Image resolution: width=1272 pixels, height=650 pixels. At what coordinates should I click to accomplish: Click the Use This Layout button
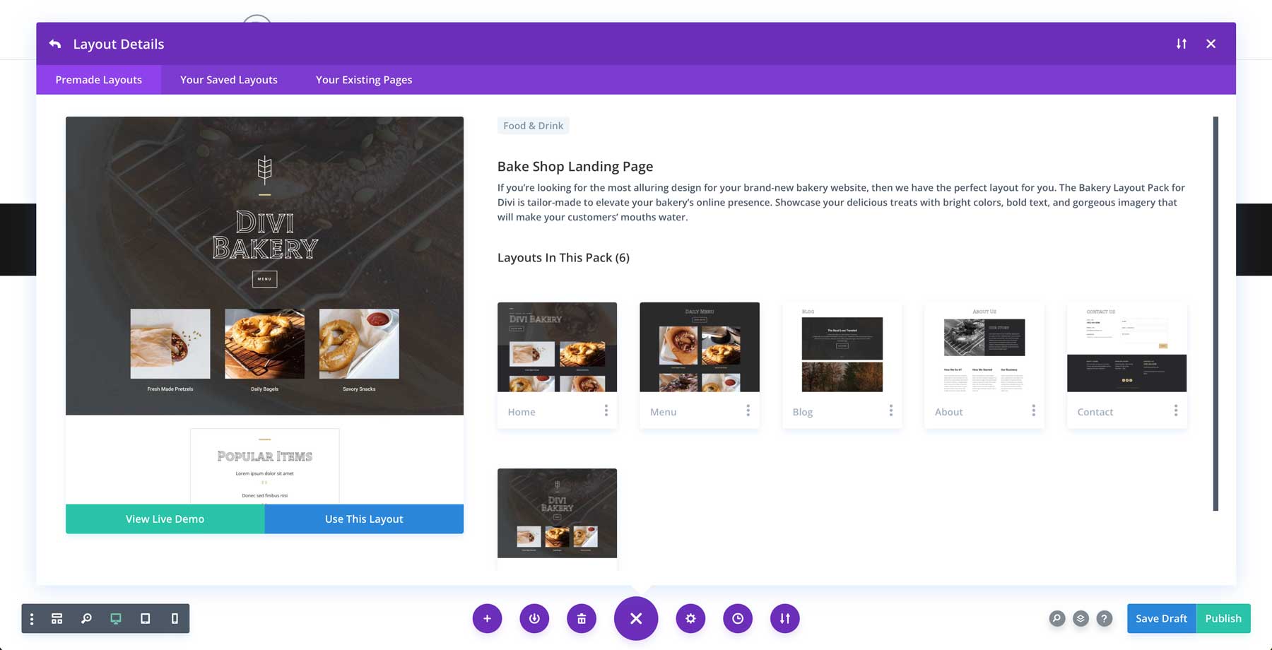click(x=363, y=519)
